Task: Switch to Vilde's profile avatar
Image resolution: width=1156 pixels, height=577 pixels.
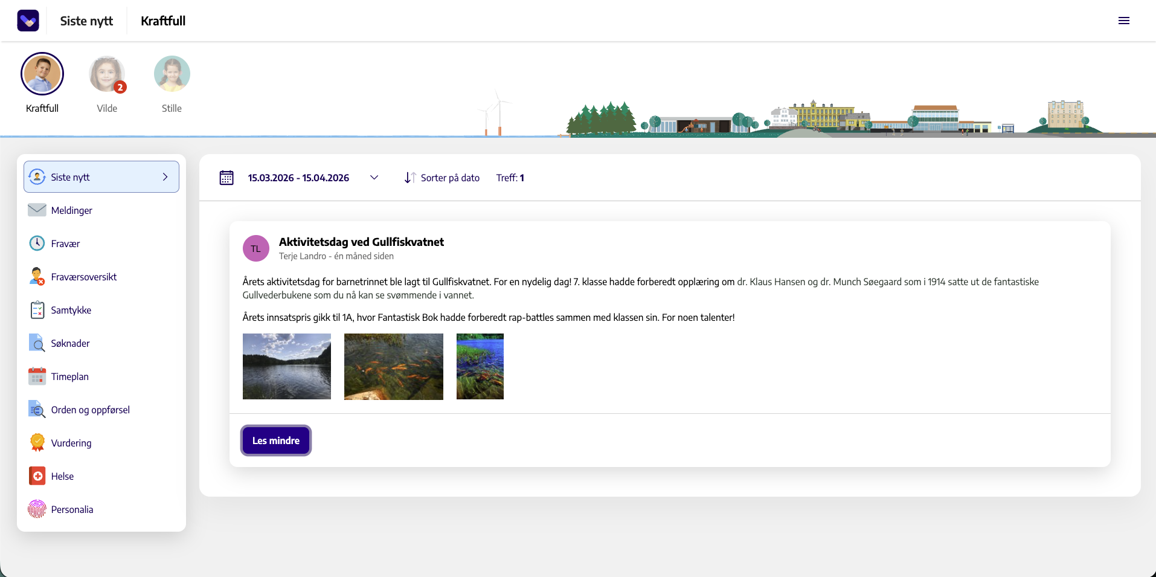Action: (107, 74)
